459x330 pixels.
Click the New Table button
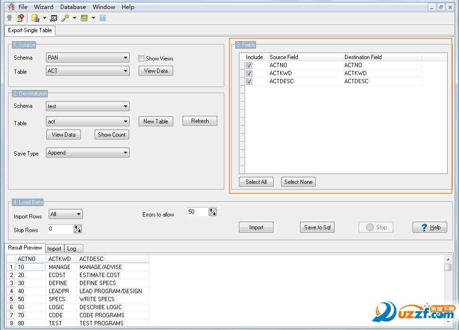click(156, 122)
